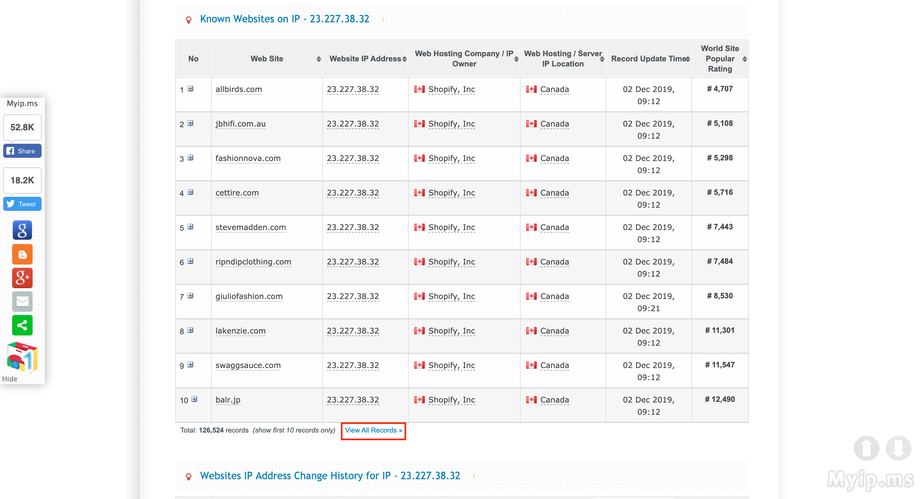Click IP 23.227.38.32 in allbirds.com row
The width and height of the screenshot is (921, 499).
click(353, 89)
